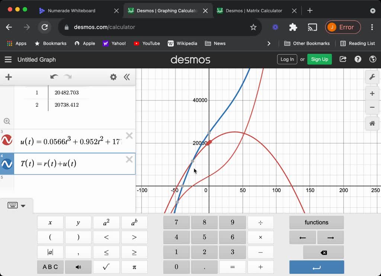Open the Add Item plus menu

[x=9, y=77]
